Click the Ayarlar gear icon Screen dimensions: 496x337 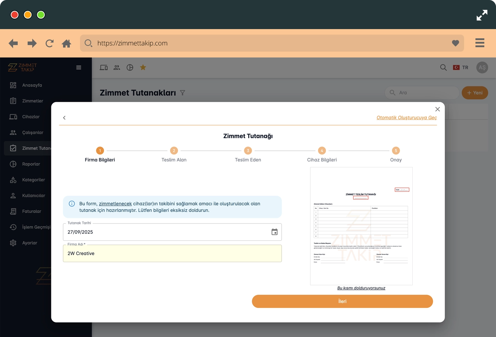point(13,243)
